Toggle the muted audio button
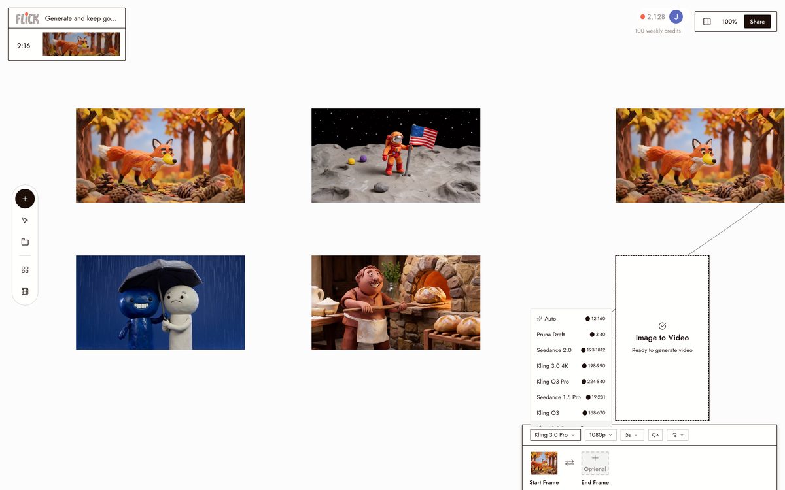The height and width of the screenshot is (490, 785). (655, 435)
